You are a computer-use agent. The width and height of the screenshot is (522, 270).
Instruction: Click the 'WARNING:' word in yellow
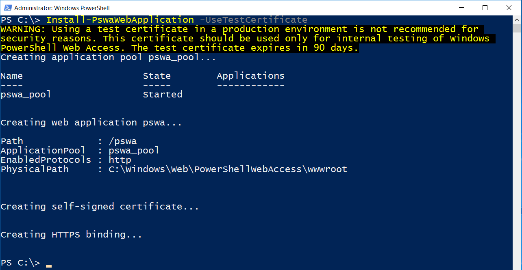click(23, 29)
